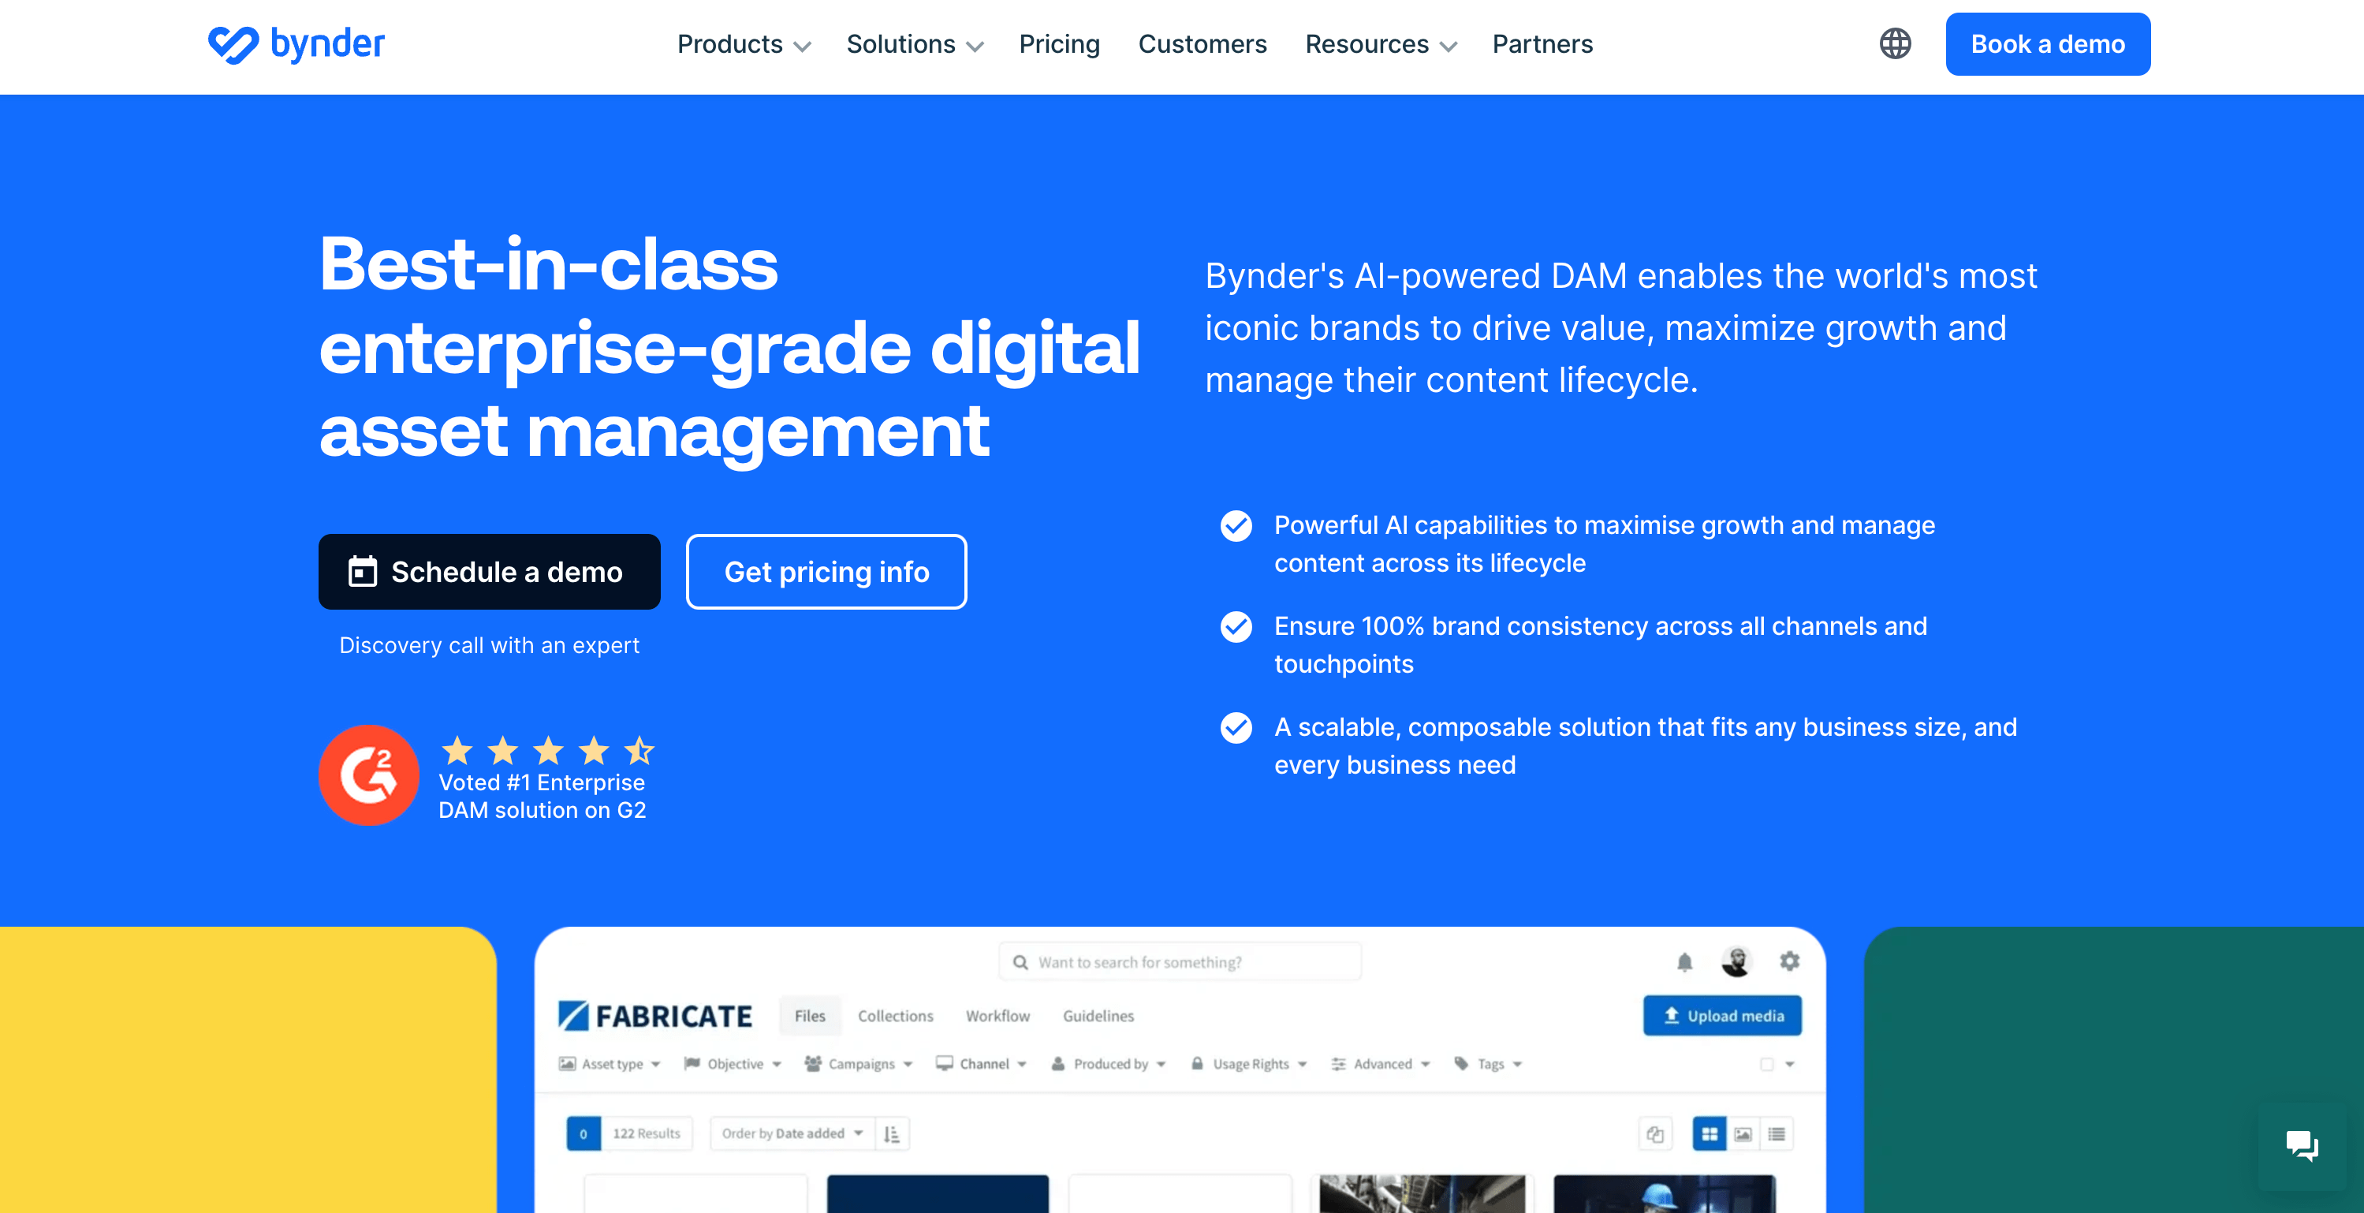Expand the Solutions menu

coord(915,44)
